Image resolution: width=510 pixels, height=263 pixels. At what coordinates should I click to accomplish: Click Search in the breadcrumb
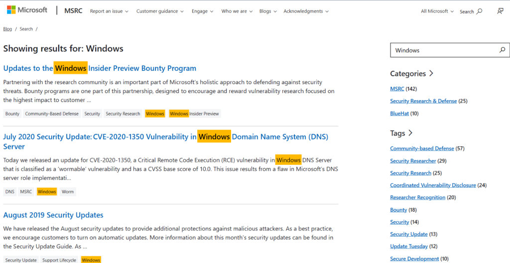click(26, 29)
